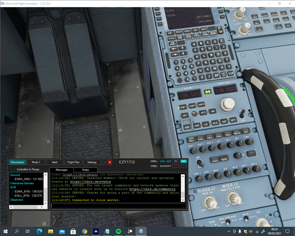
Task: Click the radio frequency tuning knob
Action: (227, 105)
